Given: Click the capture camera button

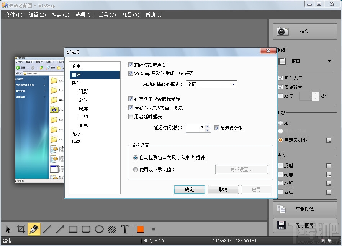Looking at the screenshot, I should (305, 31).
